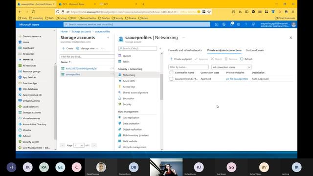Viewport: 313px width, 176px height.
Task: Open more options for saaueprofiles row
Action: (x=112, y=74)
